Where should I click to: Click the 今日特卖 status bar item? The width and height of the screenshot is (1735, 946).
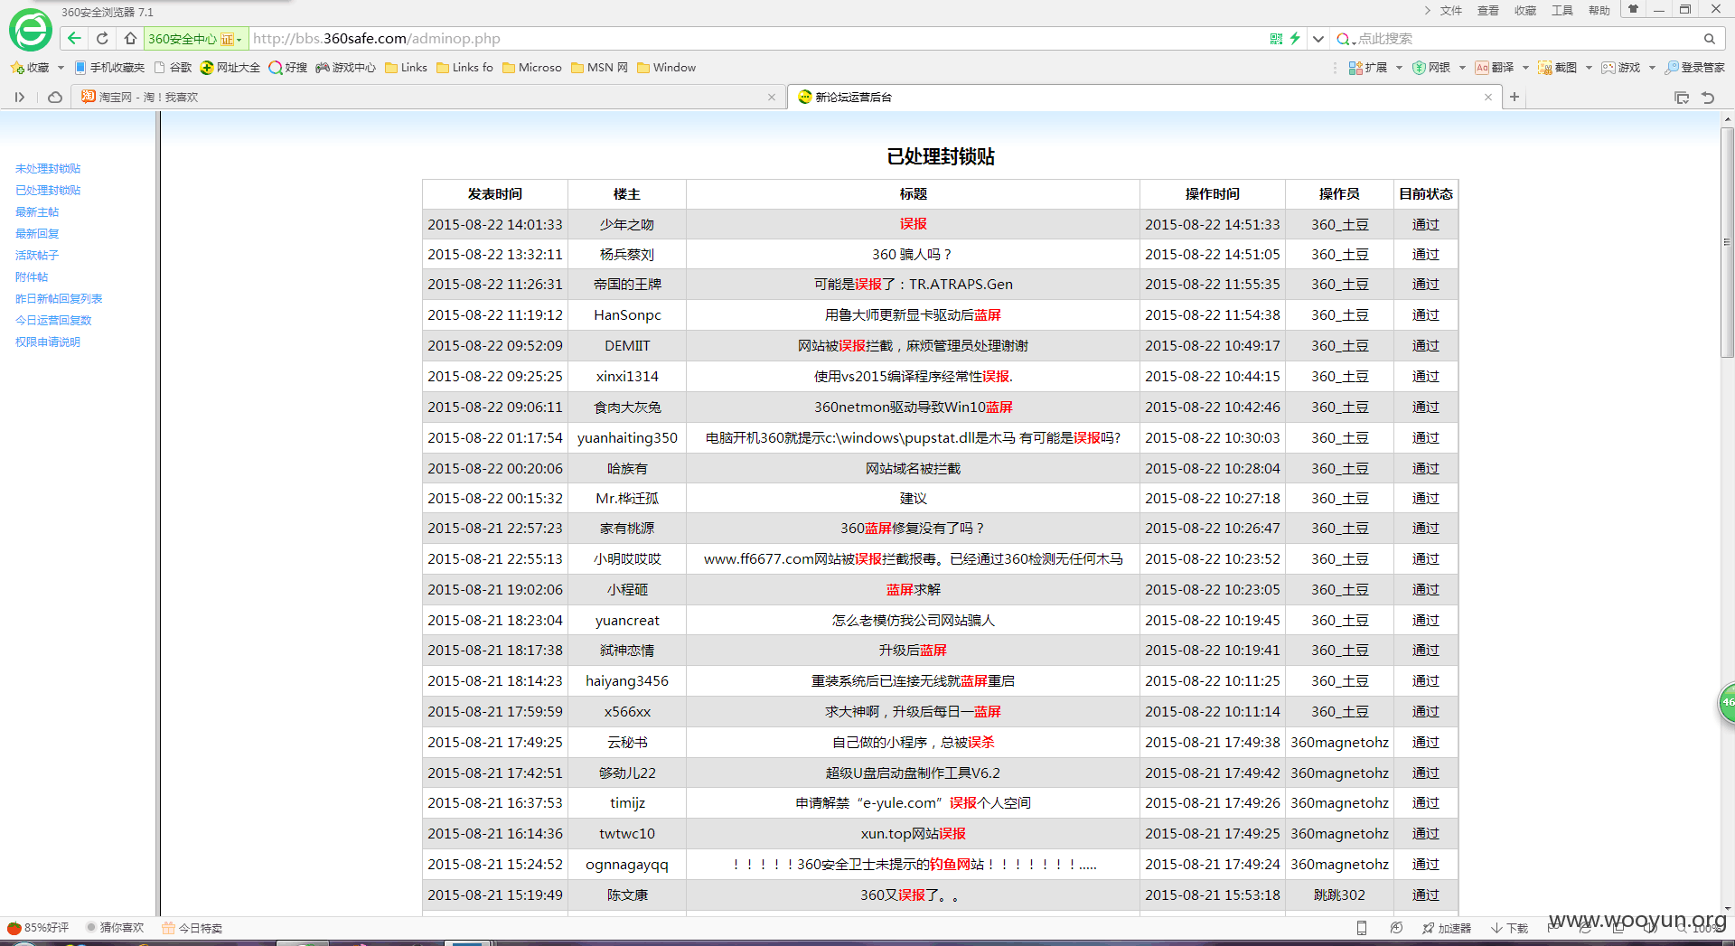[x=192, y=928]
